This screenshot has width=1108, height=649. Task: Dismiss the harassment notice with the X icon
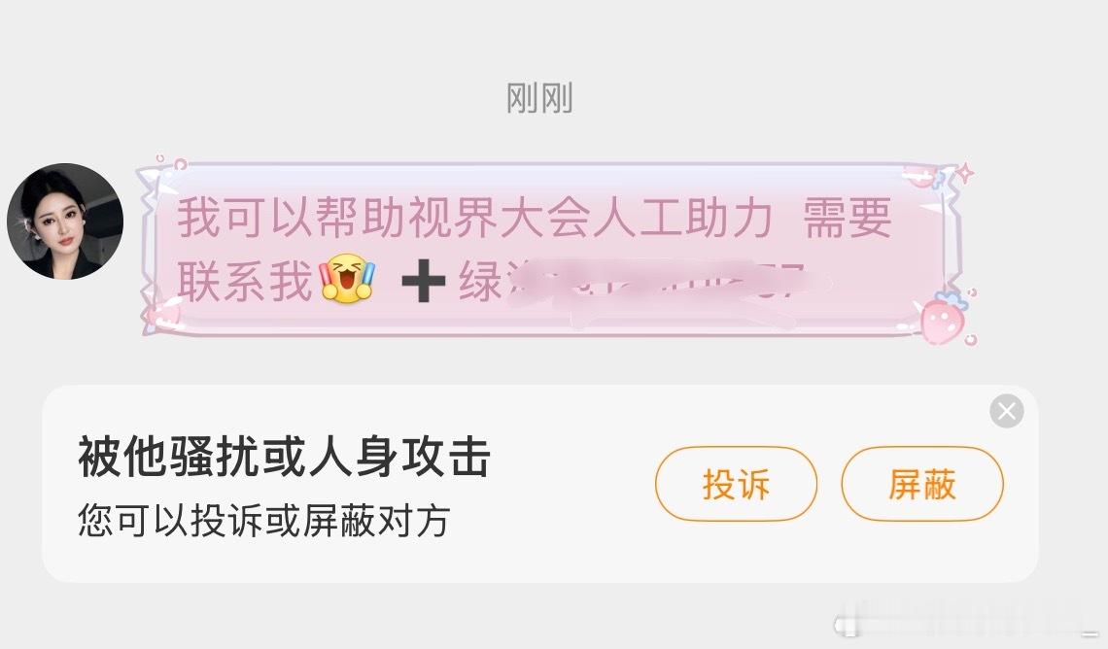tap(1007, 410)
